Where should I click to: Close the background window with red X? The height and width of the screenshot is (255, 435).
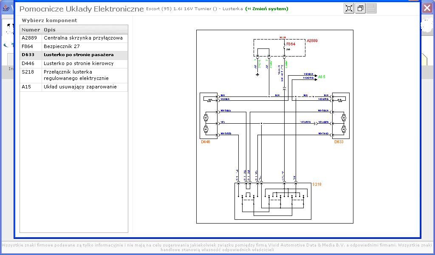tap(427, 8)
